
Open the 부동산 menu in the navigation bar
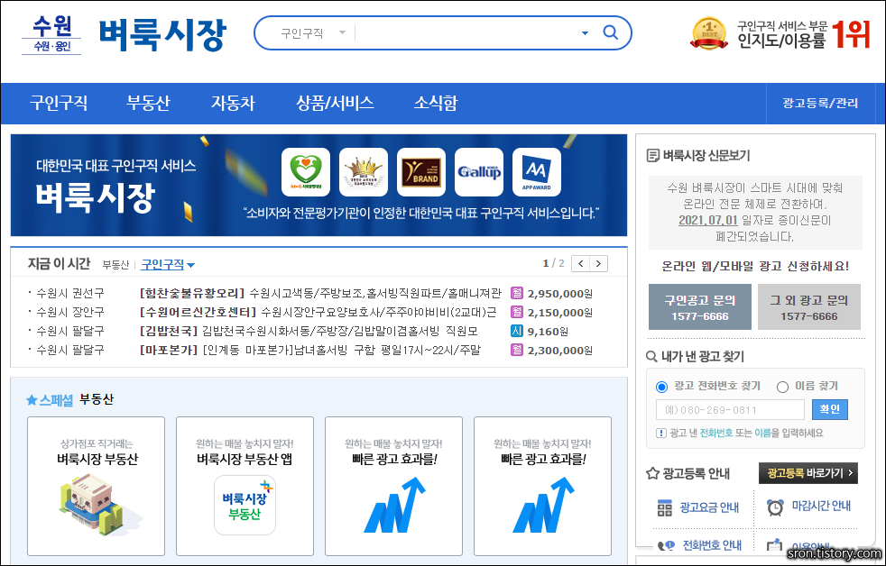click(x=148, y=103)
